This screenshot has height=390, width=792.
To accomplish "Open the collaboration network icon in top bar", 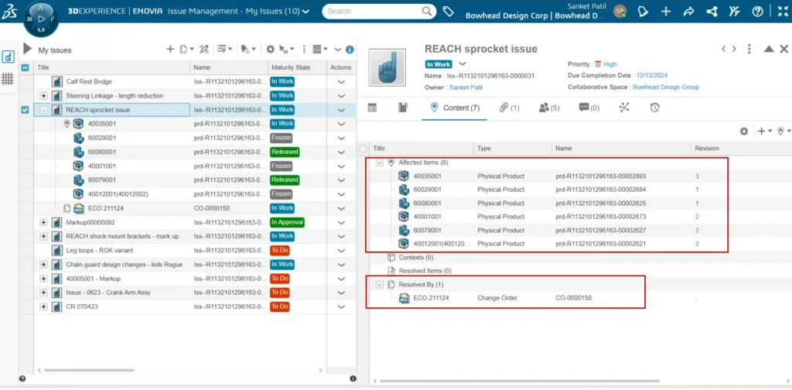I will coord(712,11).
